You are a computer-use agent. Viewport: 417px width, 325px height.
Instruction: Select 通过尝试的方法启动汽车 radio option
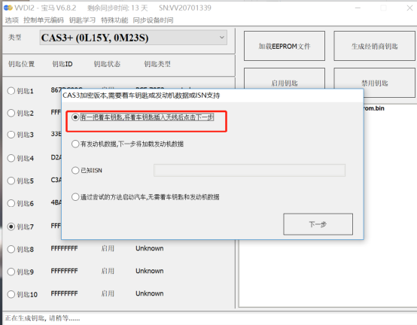[x=75, y=197]
